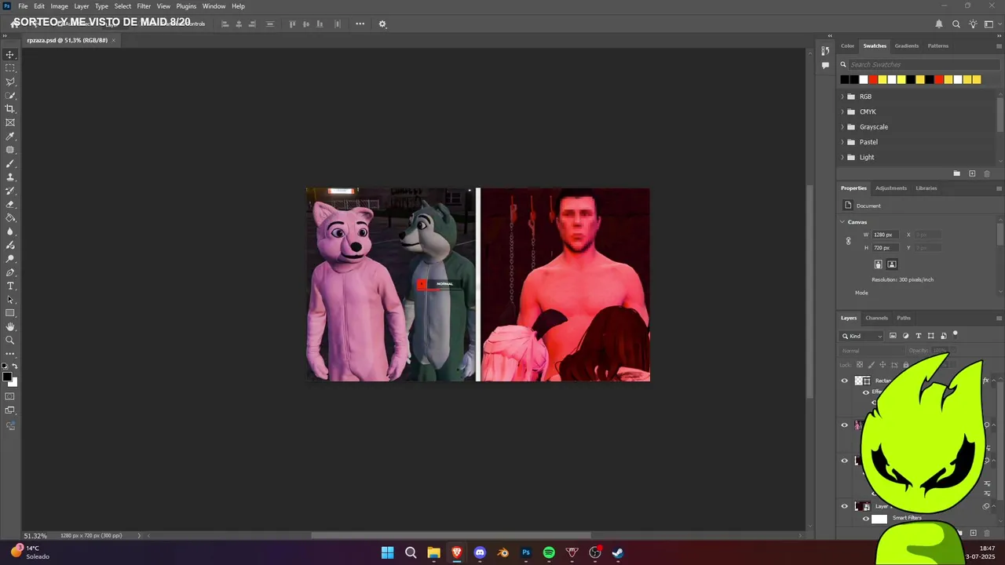Open the notifications bell icon
This screenshot has height=565, width=1005.
click(x=939, y=24)
